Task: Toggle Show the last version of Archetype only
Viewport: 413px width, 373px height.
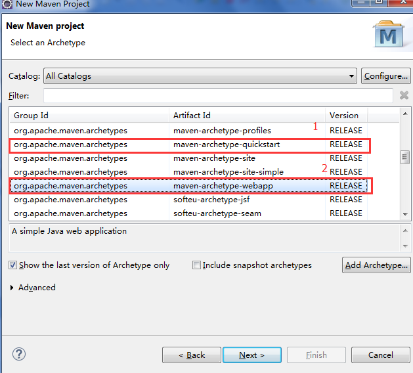Action: click(x=12, y=265)
